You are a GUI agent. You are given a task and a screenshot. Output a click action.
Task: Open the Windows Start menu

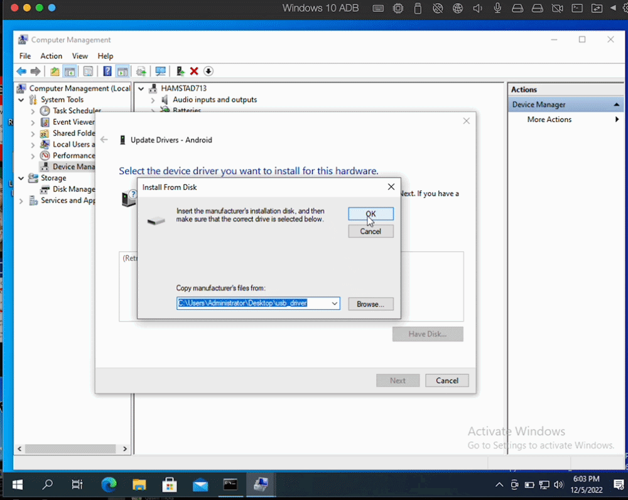point(17,485)
